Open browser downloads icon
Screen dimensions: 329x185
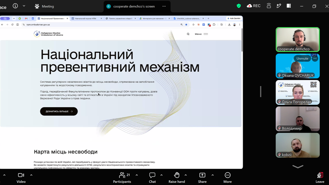pyautogui.click(x=229, y=24)
